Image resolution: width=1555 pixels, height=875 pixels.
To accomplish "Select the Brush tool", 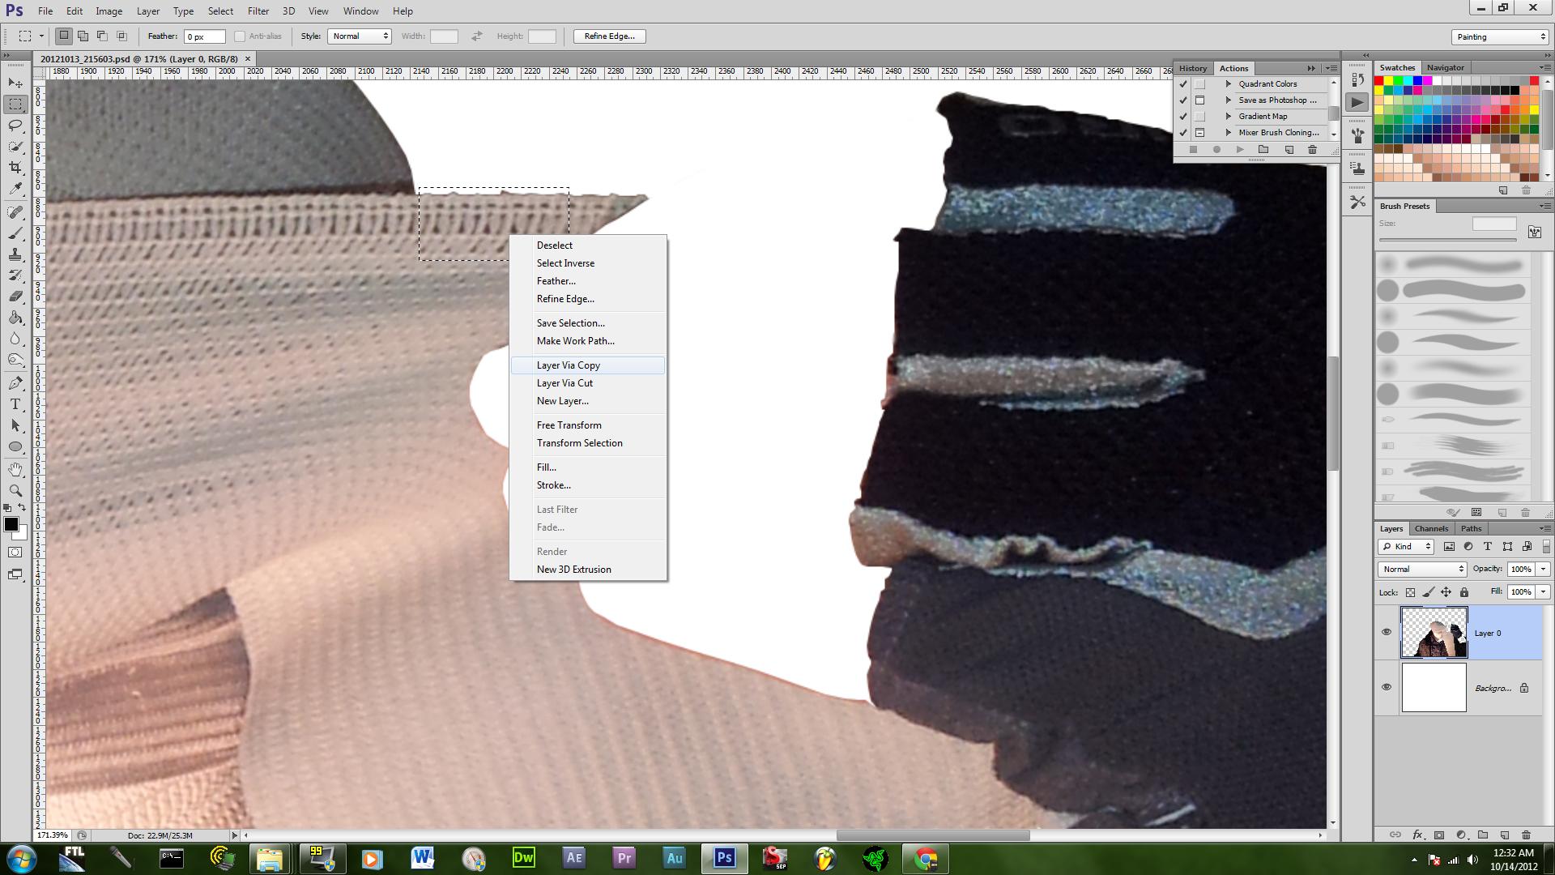I will [15, 233].
